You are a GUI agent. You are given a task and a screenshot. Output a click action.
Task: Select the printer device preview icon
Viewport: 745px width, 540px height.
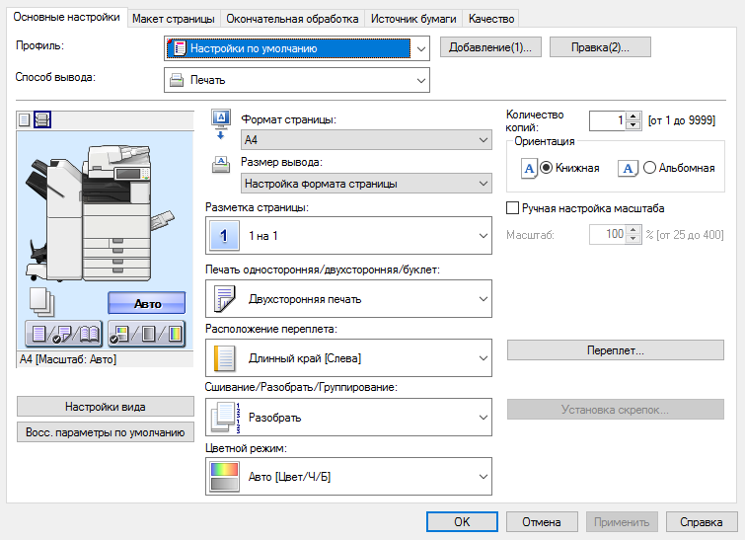pos(42,119)
